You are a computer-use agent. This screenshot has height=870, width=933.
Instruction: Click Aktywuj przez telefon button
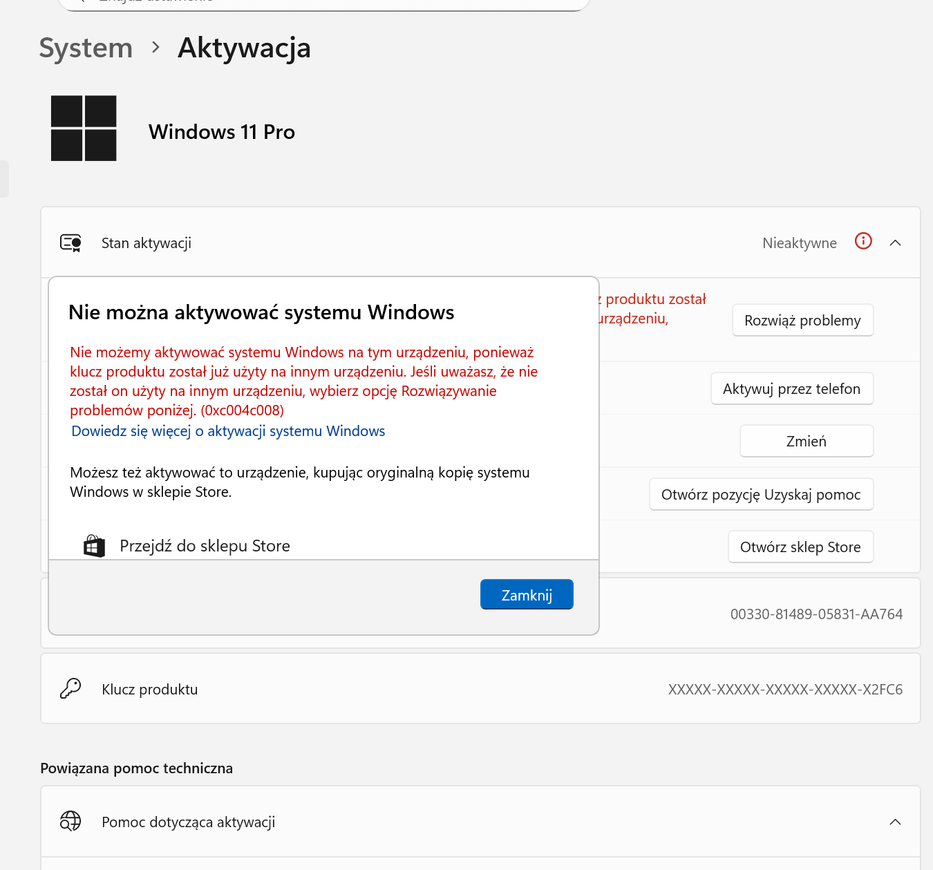792,389
